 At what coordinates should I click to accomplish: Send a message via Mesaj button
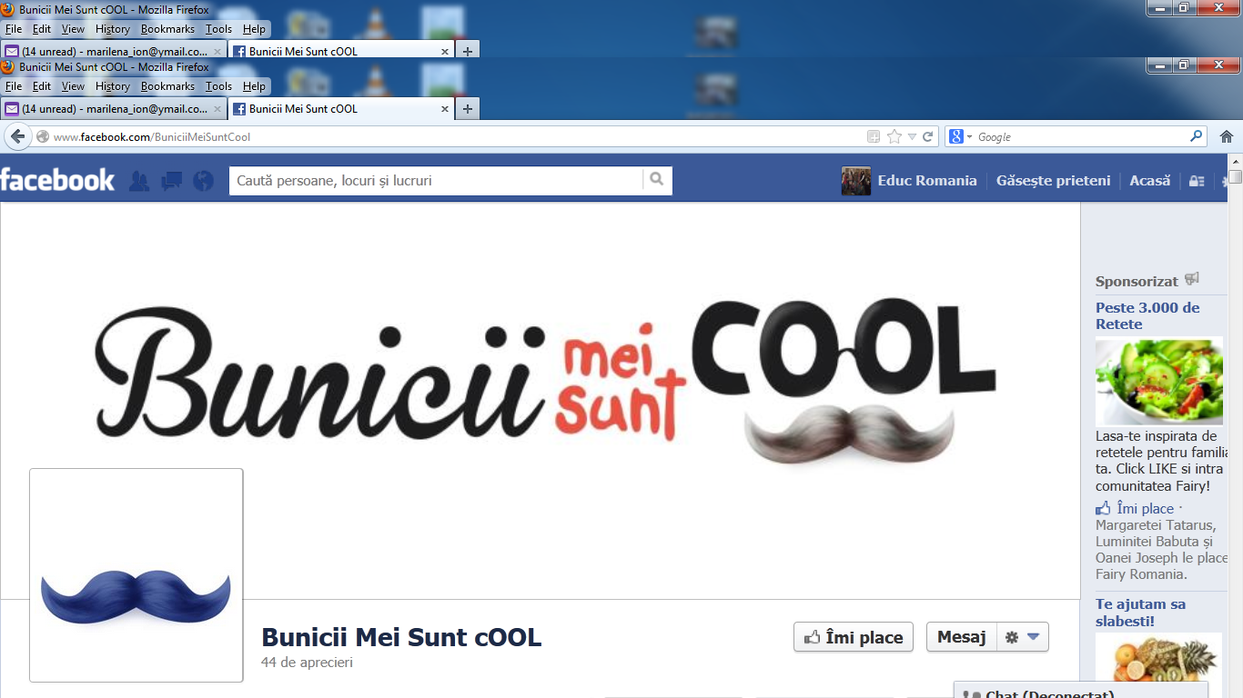point(961,637)
